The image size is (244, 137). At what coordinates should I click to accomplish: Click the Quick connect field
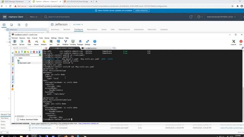[27, 48]
